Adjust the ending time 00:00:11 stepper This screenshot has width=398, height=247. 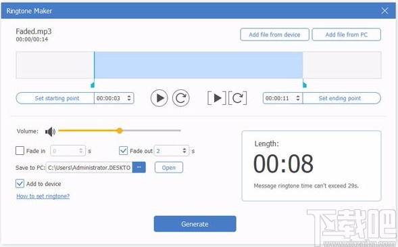click(298, 98)
